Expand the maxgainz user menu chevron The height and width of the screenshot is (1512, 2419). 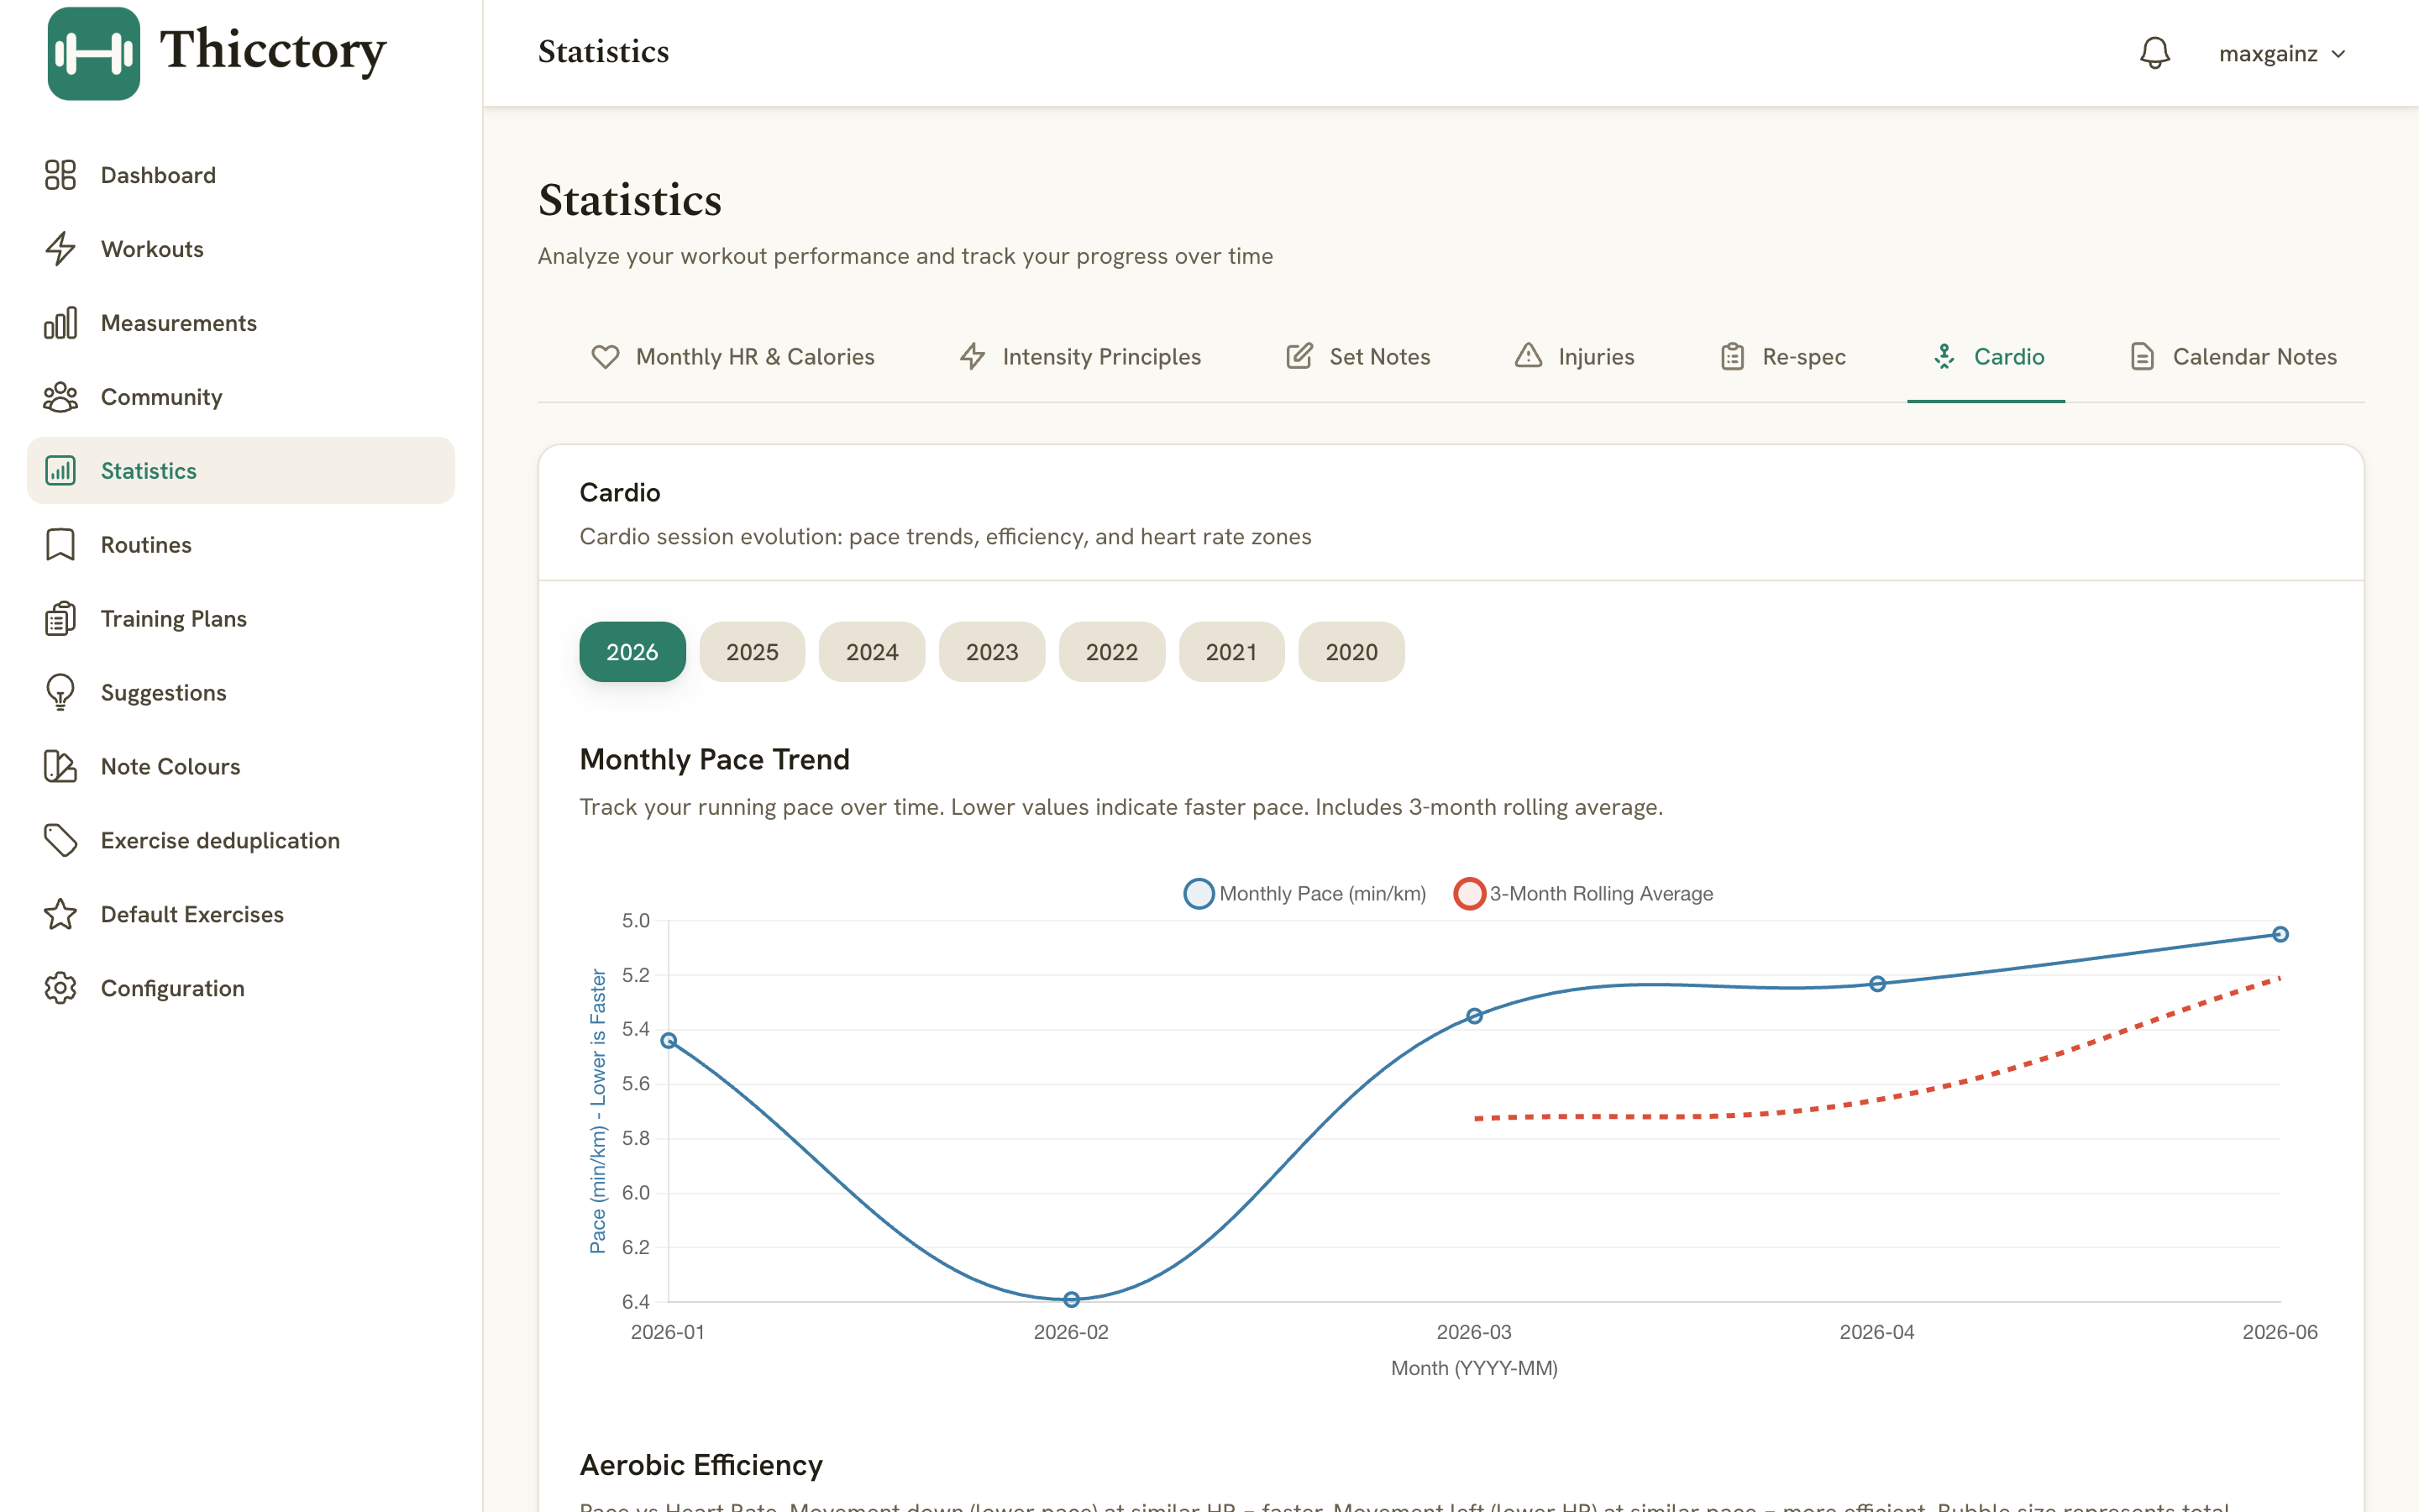pos(2338,54)
